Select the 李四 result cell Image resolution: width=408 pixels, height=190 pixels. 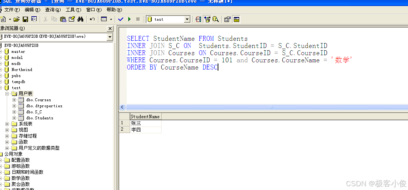point(145,130)
